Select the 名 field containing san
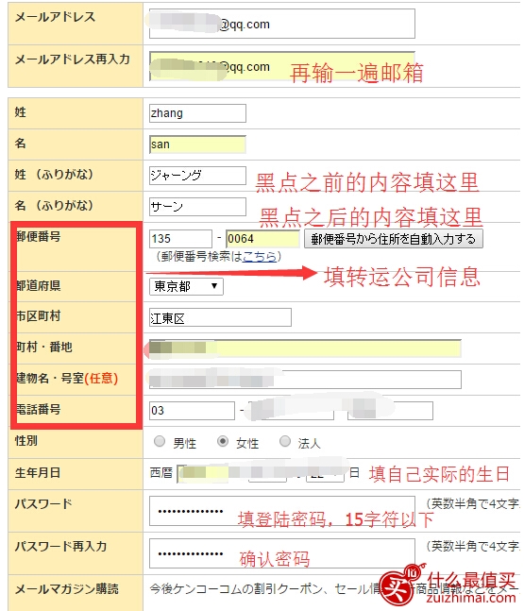The width and height of the screenshot is (524, 611). pos(197,144)
